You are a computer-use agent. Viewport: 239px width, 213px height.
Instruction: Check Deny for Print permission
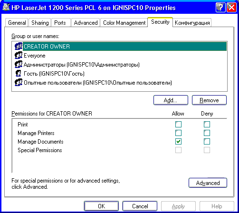[207, 125]
